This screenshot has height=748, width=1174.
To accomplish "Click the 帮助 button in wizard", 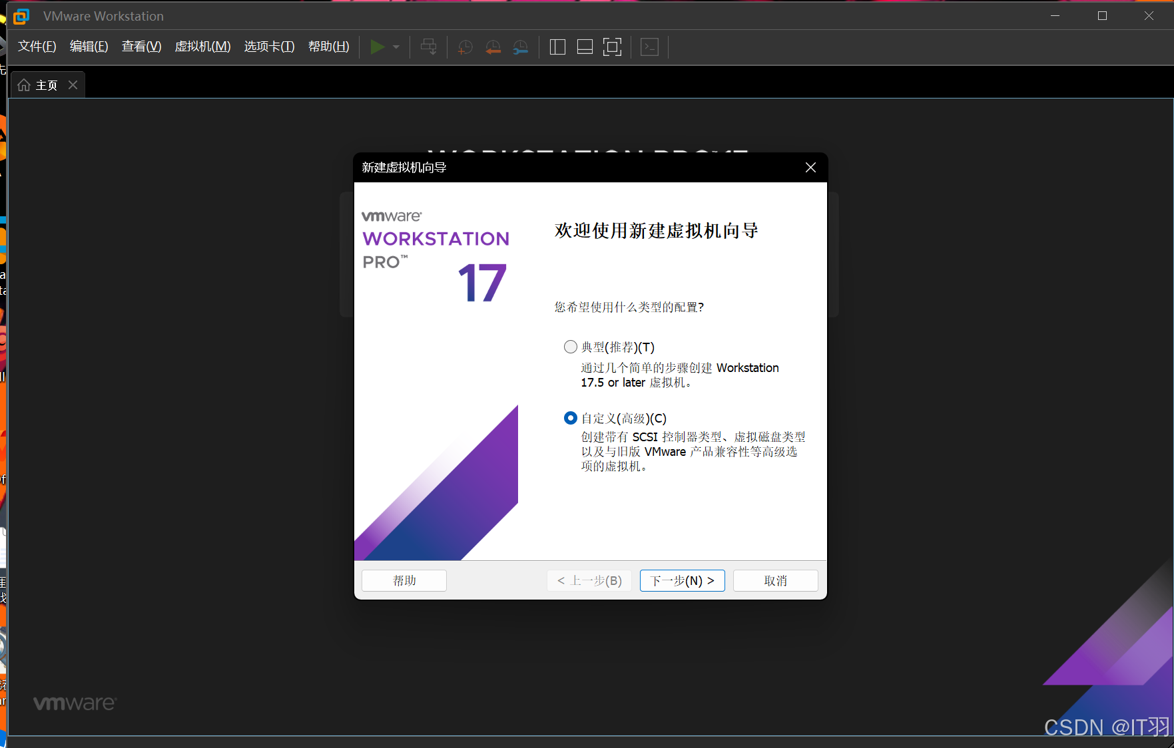I will point(404,580).
